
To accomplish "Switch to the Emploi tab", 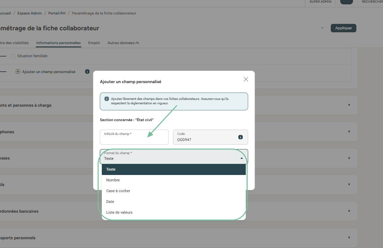I will click(x=94, y=43).
